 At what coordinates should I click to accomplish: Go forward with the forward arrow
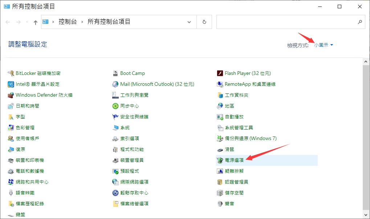[19, 22]
